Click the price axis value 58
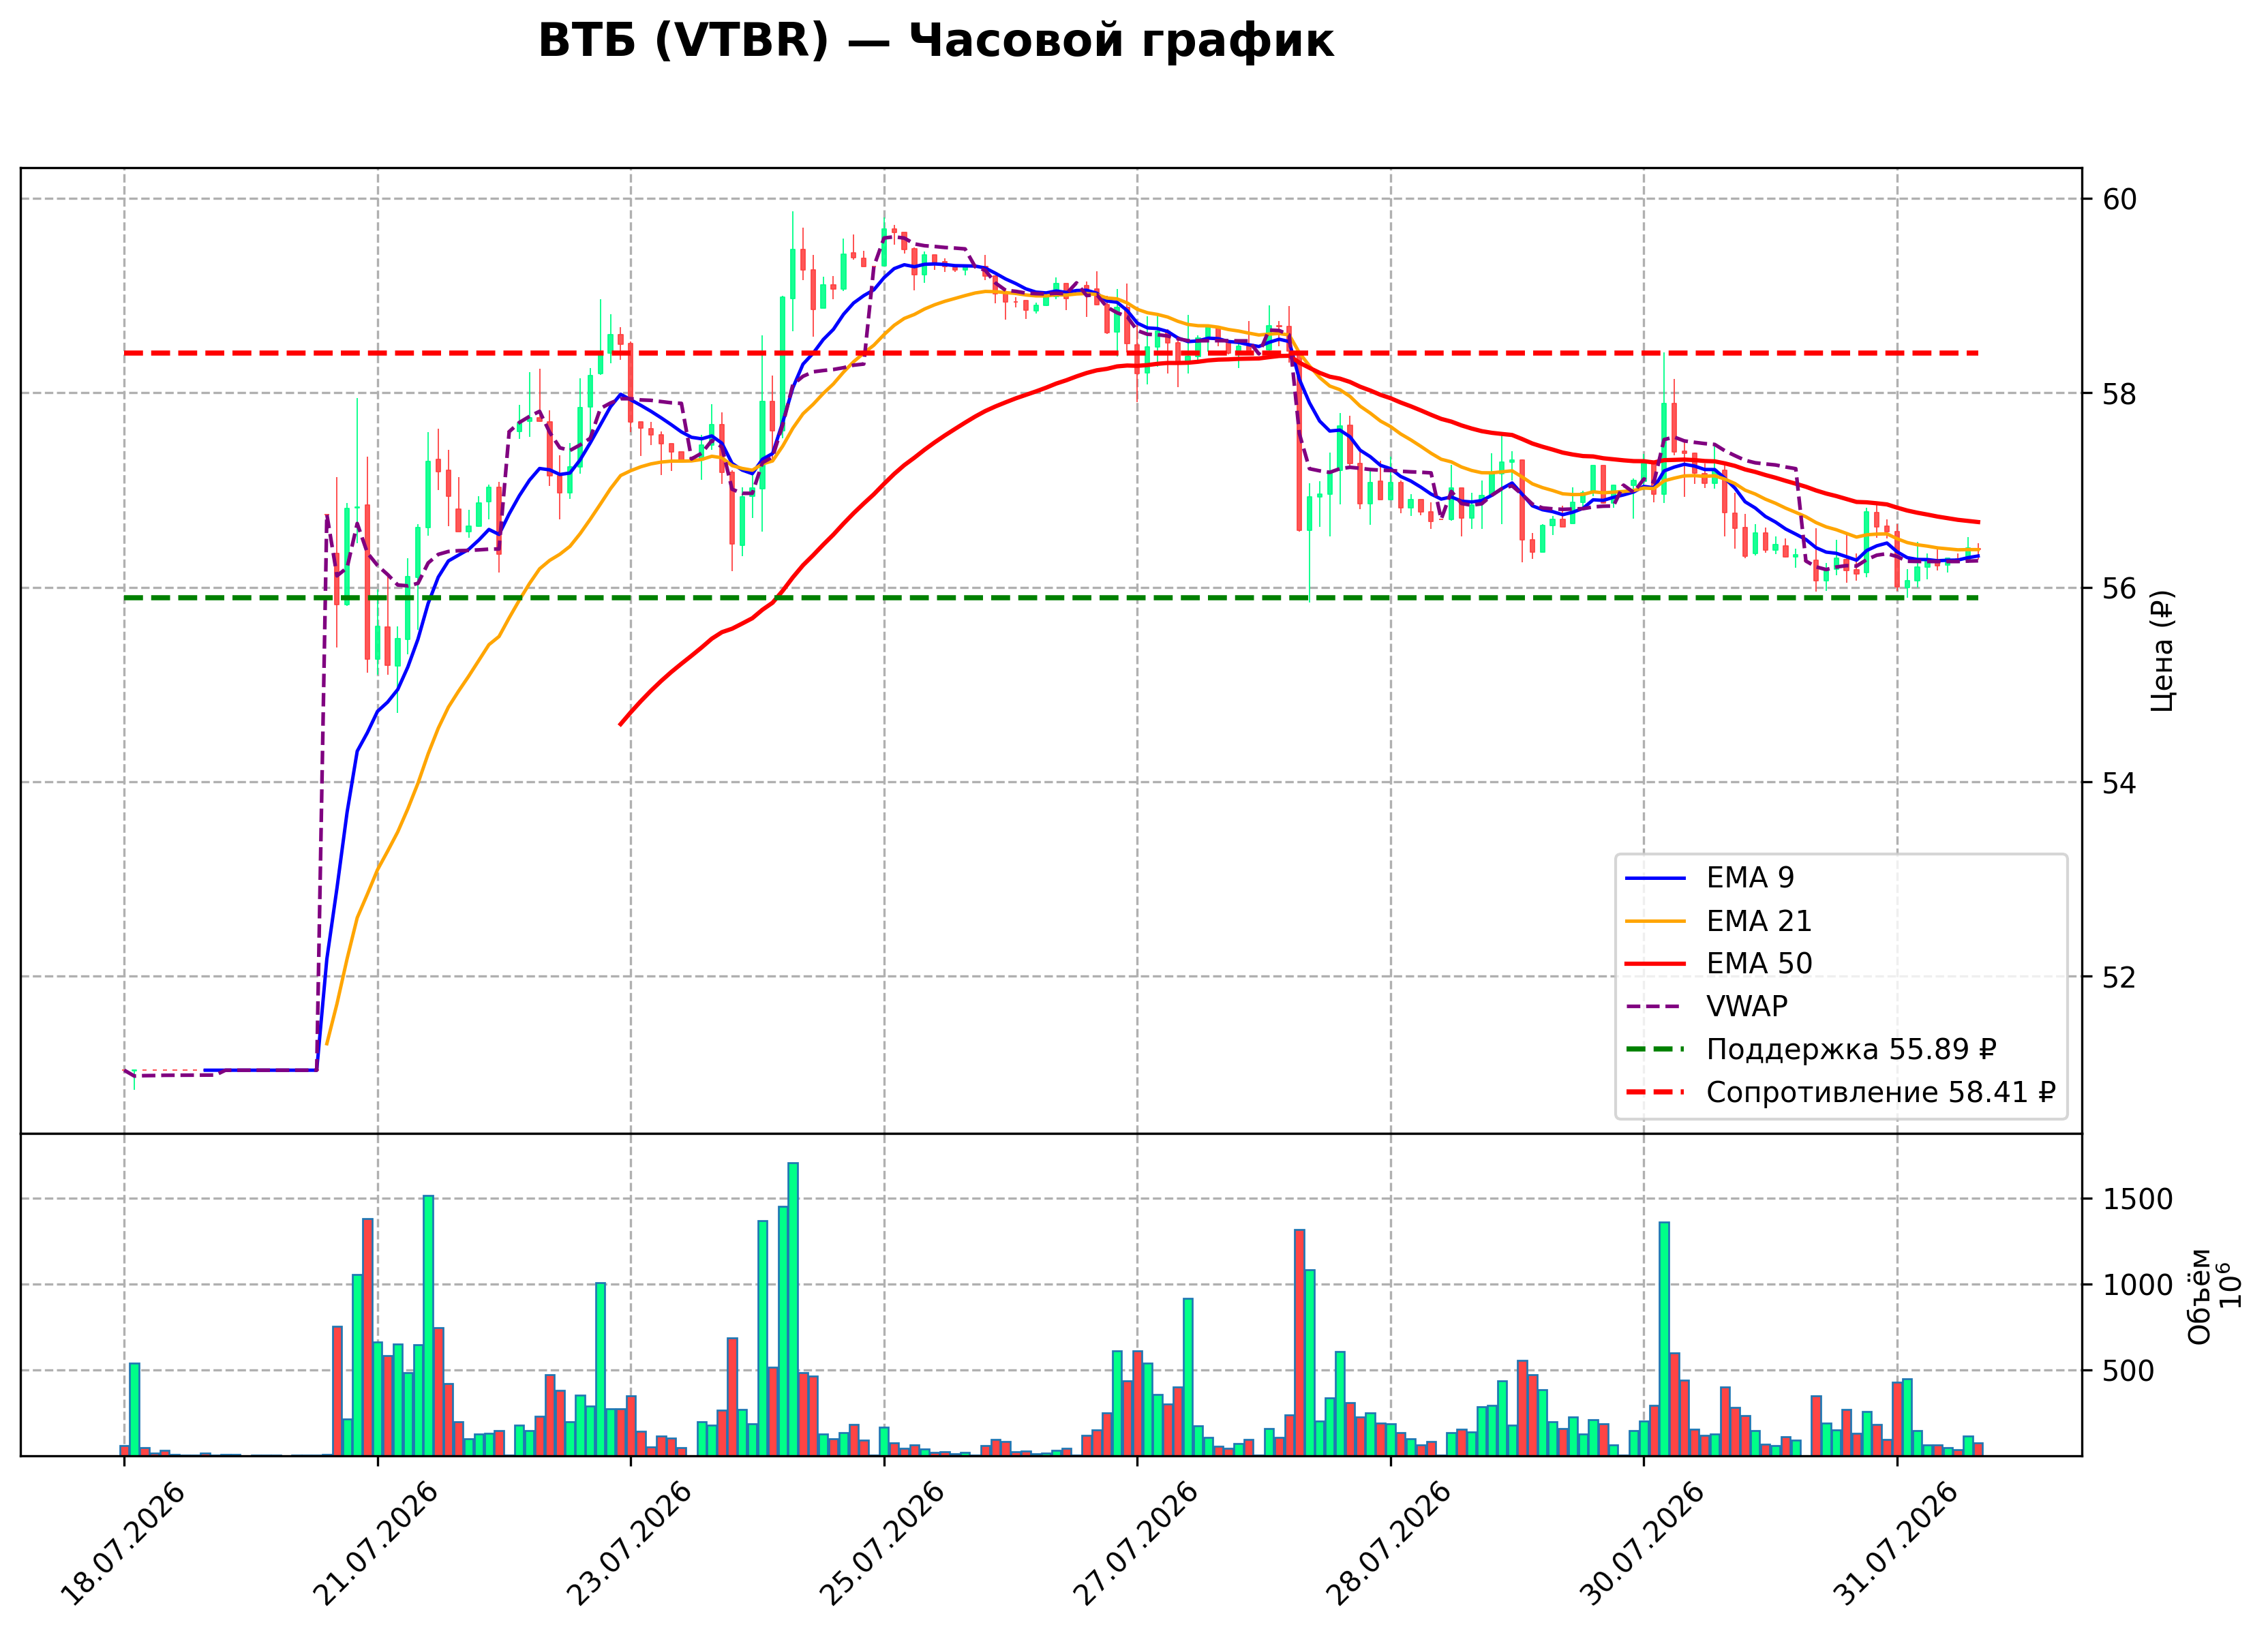2268x1631 pixels. pos(2120,394)
